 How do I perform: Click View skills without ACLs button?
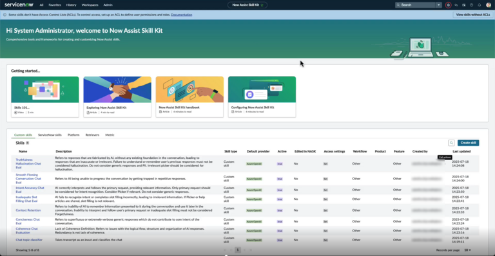pyautogui.click(x=472, y=15)
